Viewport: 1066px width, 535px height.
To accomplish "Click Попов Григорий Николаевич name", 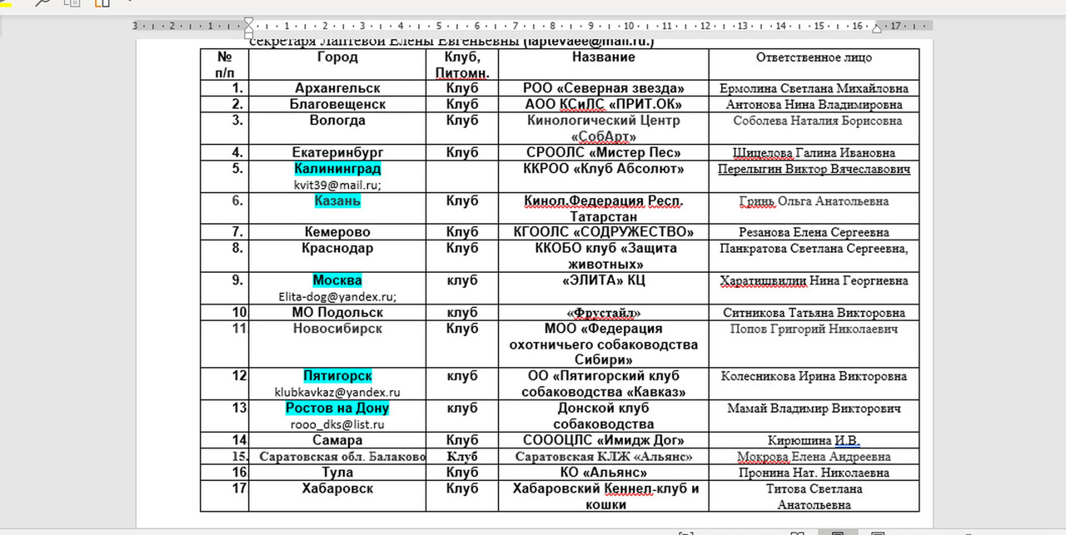I will coord(814,329).
